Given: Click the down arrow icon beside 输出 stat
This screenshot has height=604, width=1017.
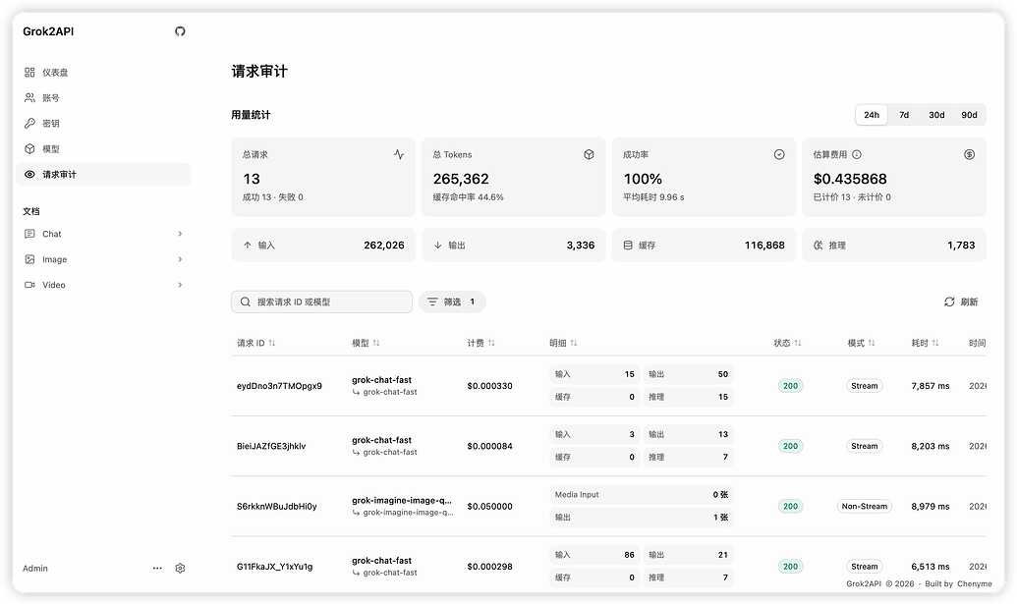Looking at the screenshot, I should click(x=438, y=245).
